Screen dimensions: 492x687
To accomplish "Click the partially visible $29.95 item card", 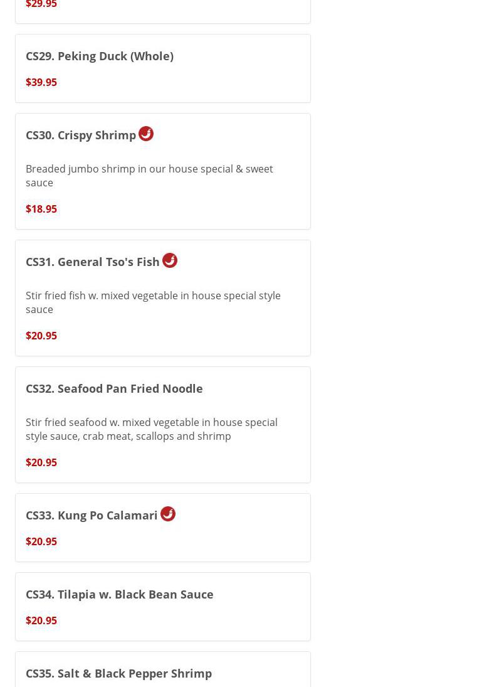I will (163, 10).
